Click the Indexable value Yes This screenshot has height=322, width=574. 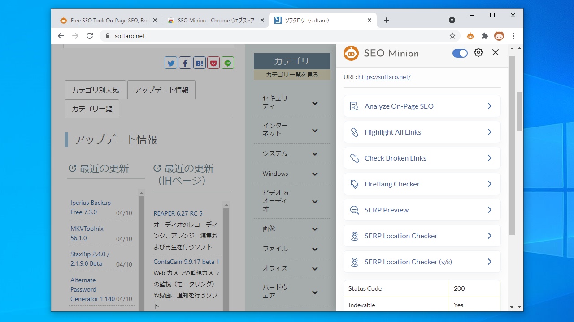pos(458,305)
